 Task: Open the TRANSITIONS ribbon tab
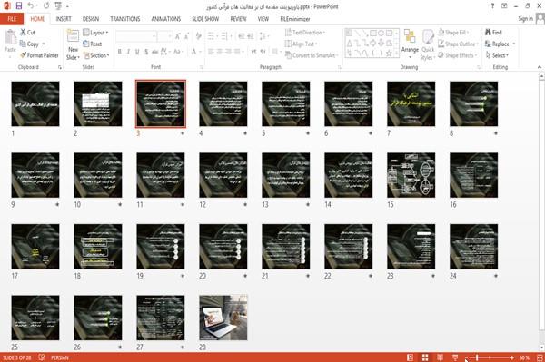click(x=125, y=19)
